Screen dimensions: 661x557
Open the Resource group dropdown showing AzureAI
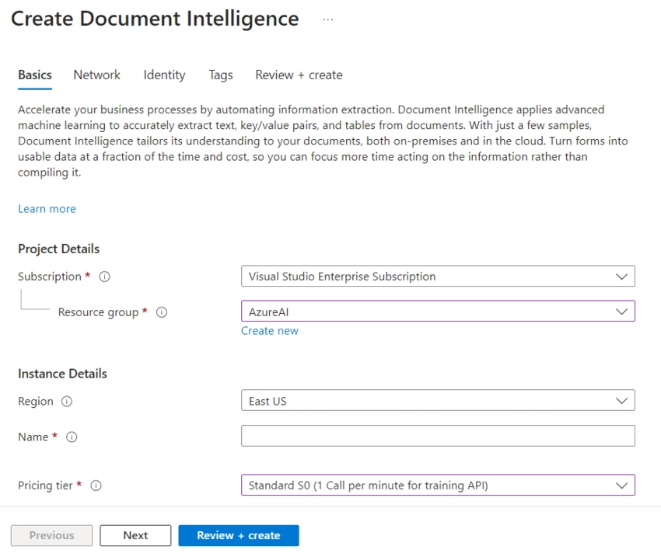click(438, 312)
